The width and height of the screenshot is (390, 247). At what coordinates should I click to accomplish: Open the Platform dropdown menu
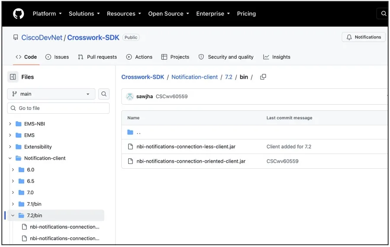47,14
